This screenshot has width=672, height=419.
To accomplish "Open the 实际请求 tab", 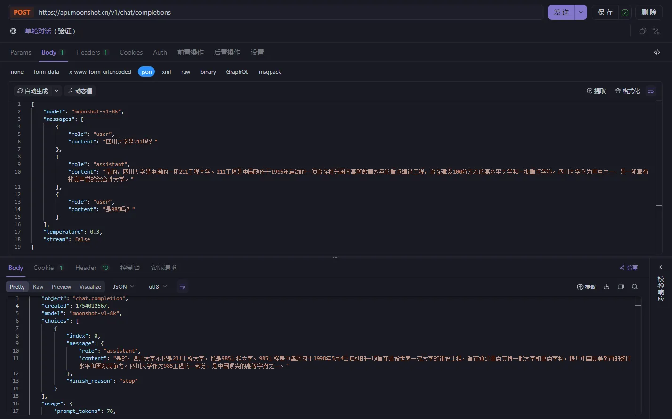I will [x=164, y=268].
